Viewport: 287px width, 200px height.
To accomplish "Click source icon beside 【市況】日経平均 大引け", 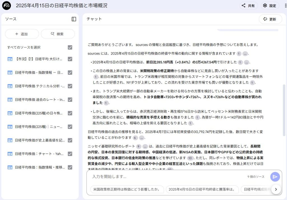I will (x=10, y=59).
